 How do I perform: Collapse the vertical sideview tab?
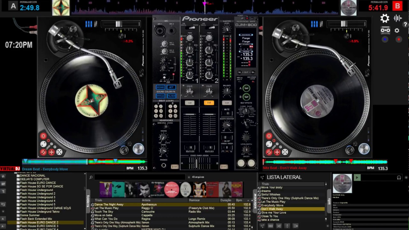[x=255, y=201]
